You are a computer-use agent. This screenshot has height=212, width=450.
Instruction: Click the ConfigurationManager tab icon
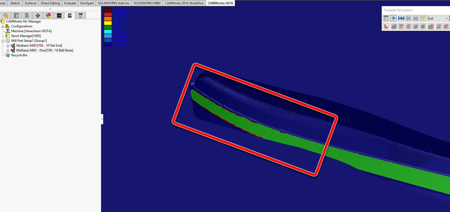pos(27,16)
